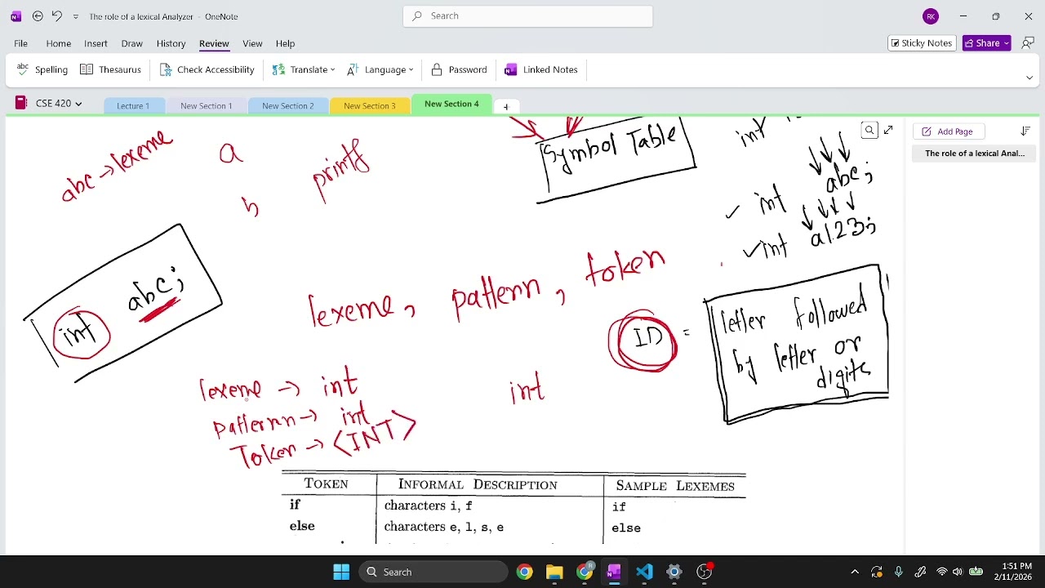Open the File menu
The width and height of the screenshot is (1045, 588).
pyautogui.click(x=20, y=43)
